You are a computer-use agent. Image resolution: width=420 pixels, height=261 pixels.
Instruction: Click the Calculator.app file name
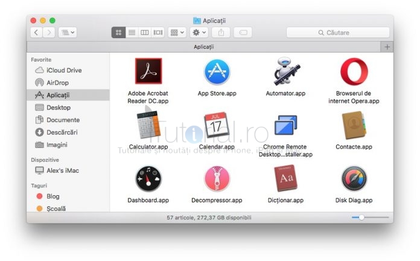(x=148, y=147)
